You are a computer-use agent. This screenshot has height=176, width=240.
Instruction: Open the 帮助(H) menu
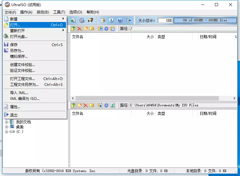tap(93, 12)
